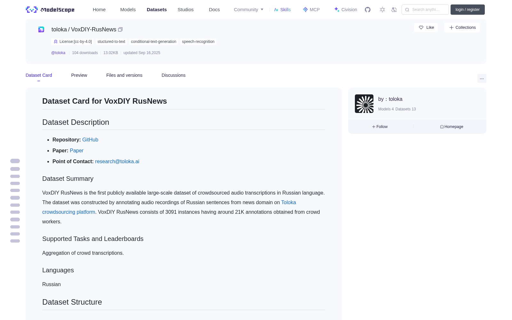Open the Civision sparkle link
Viewport: 512px width, 320px height.
click(346, 10)
